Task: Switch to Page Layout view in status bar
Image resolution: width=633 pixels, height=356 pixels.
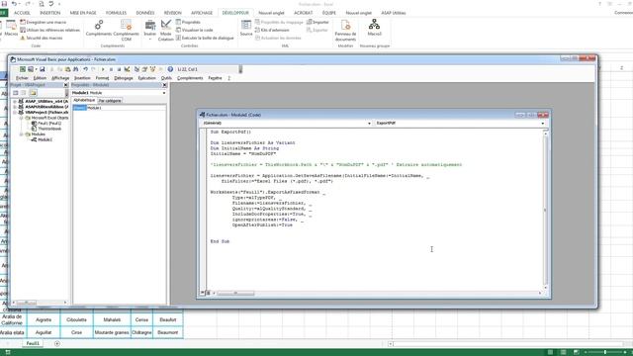Action: click(x=563, y=352)
